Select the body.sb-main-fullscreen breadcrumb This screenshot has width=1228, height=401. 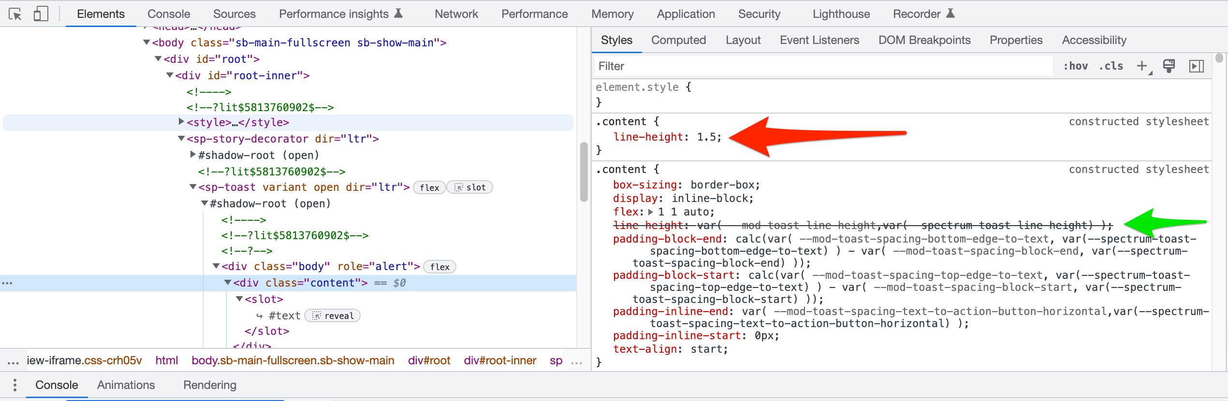[x=293, y=360]
